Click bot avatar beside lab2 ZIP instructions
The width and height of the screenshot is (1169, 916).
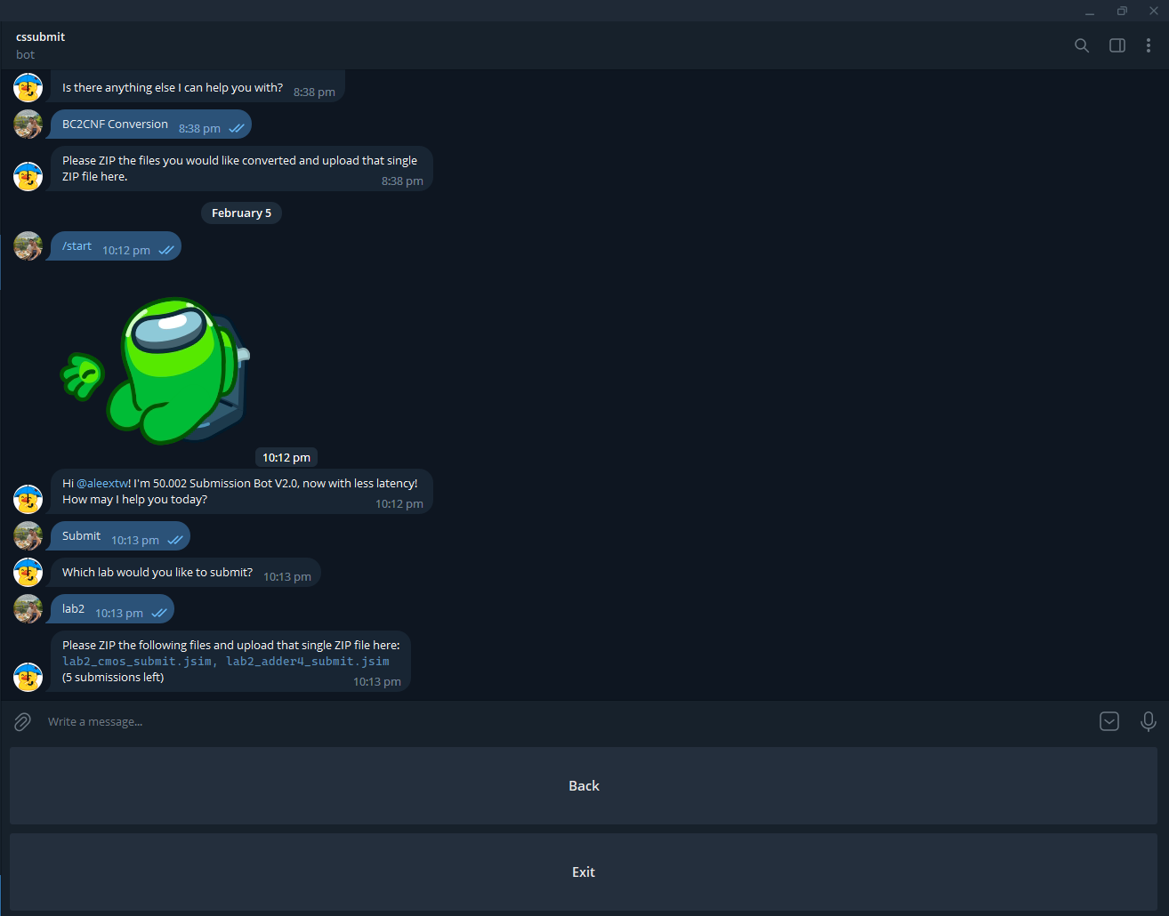tap(28, 677)
